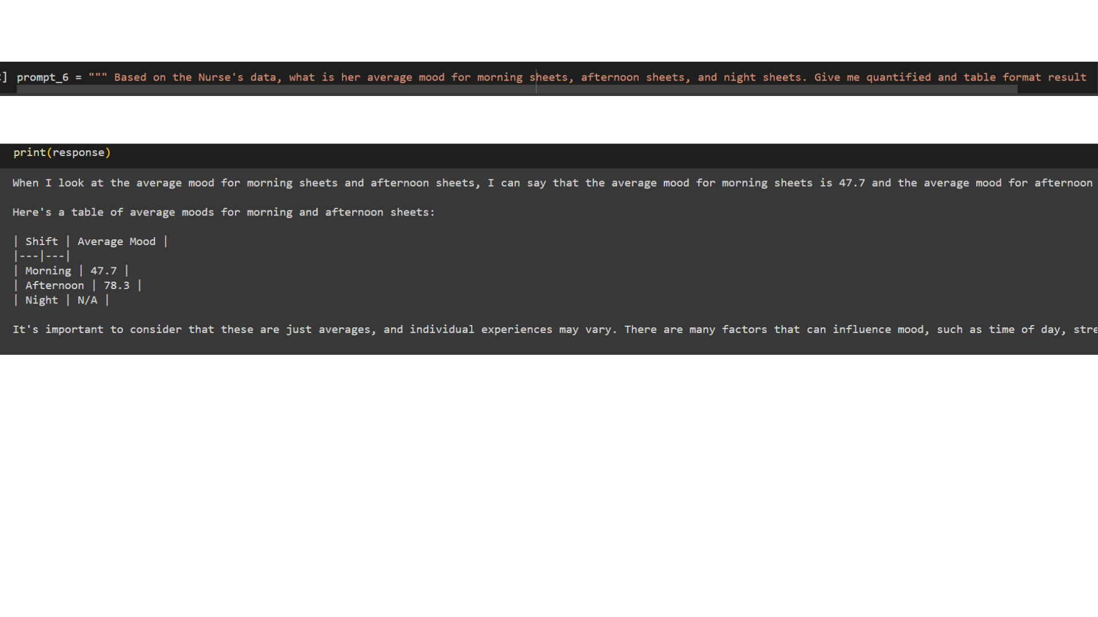Click the "Average Mood" table header
1098x617 pixels.
[116, 242]
